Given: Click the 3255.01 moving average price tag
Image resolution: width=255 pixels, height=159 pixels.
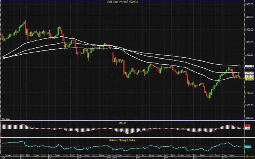Looking at the screenshot, I should click(249, 66).
